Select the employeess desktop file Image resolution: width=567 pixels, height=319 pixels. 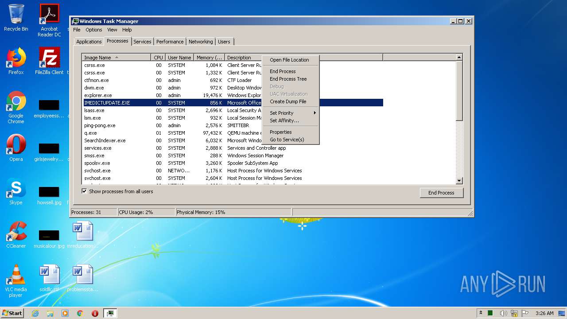tap(49, 109)
